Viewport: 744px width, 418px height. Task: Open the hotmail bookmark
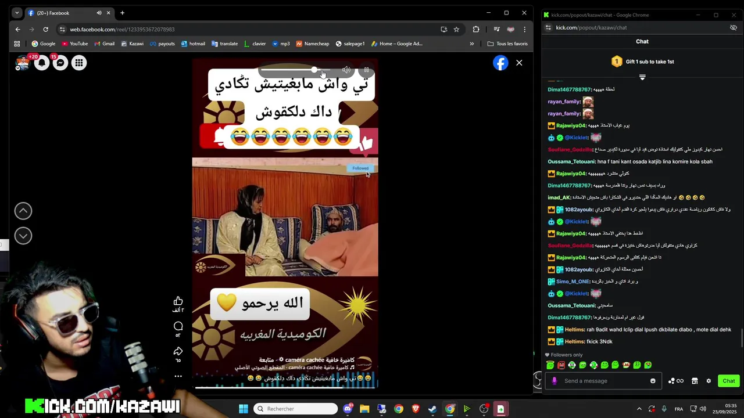pyautogui.click(x=193, y=44)
